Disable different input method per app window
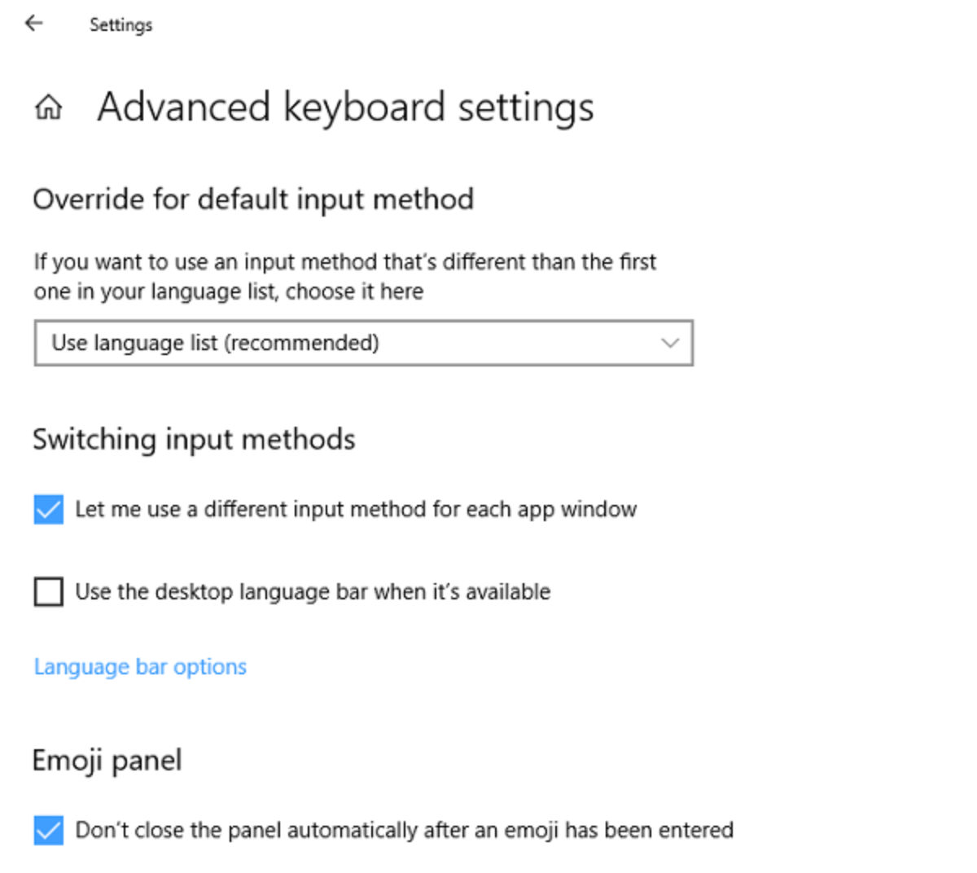 49,510
